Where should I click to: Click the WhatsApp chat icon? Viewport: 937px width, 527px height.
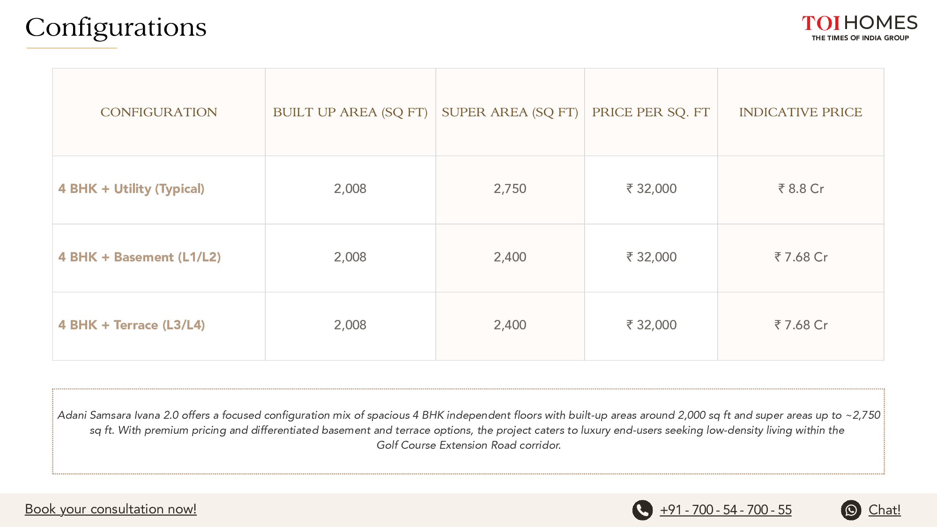click(851, 510)
